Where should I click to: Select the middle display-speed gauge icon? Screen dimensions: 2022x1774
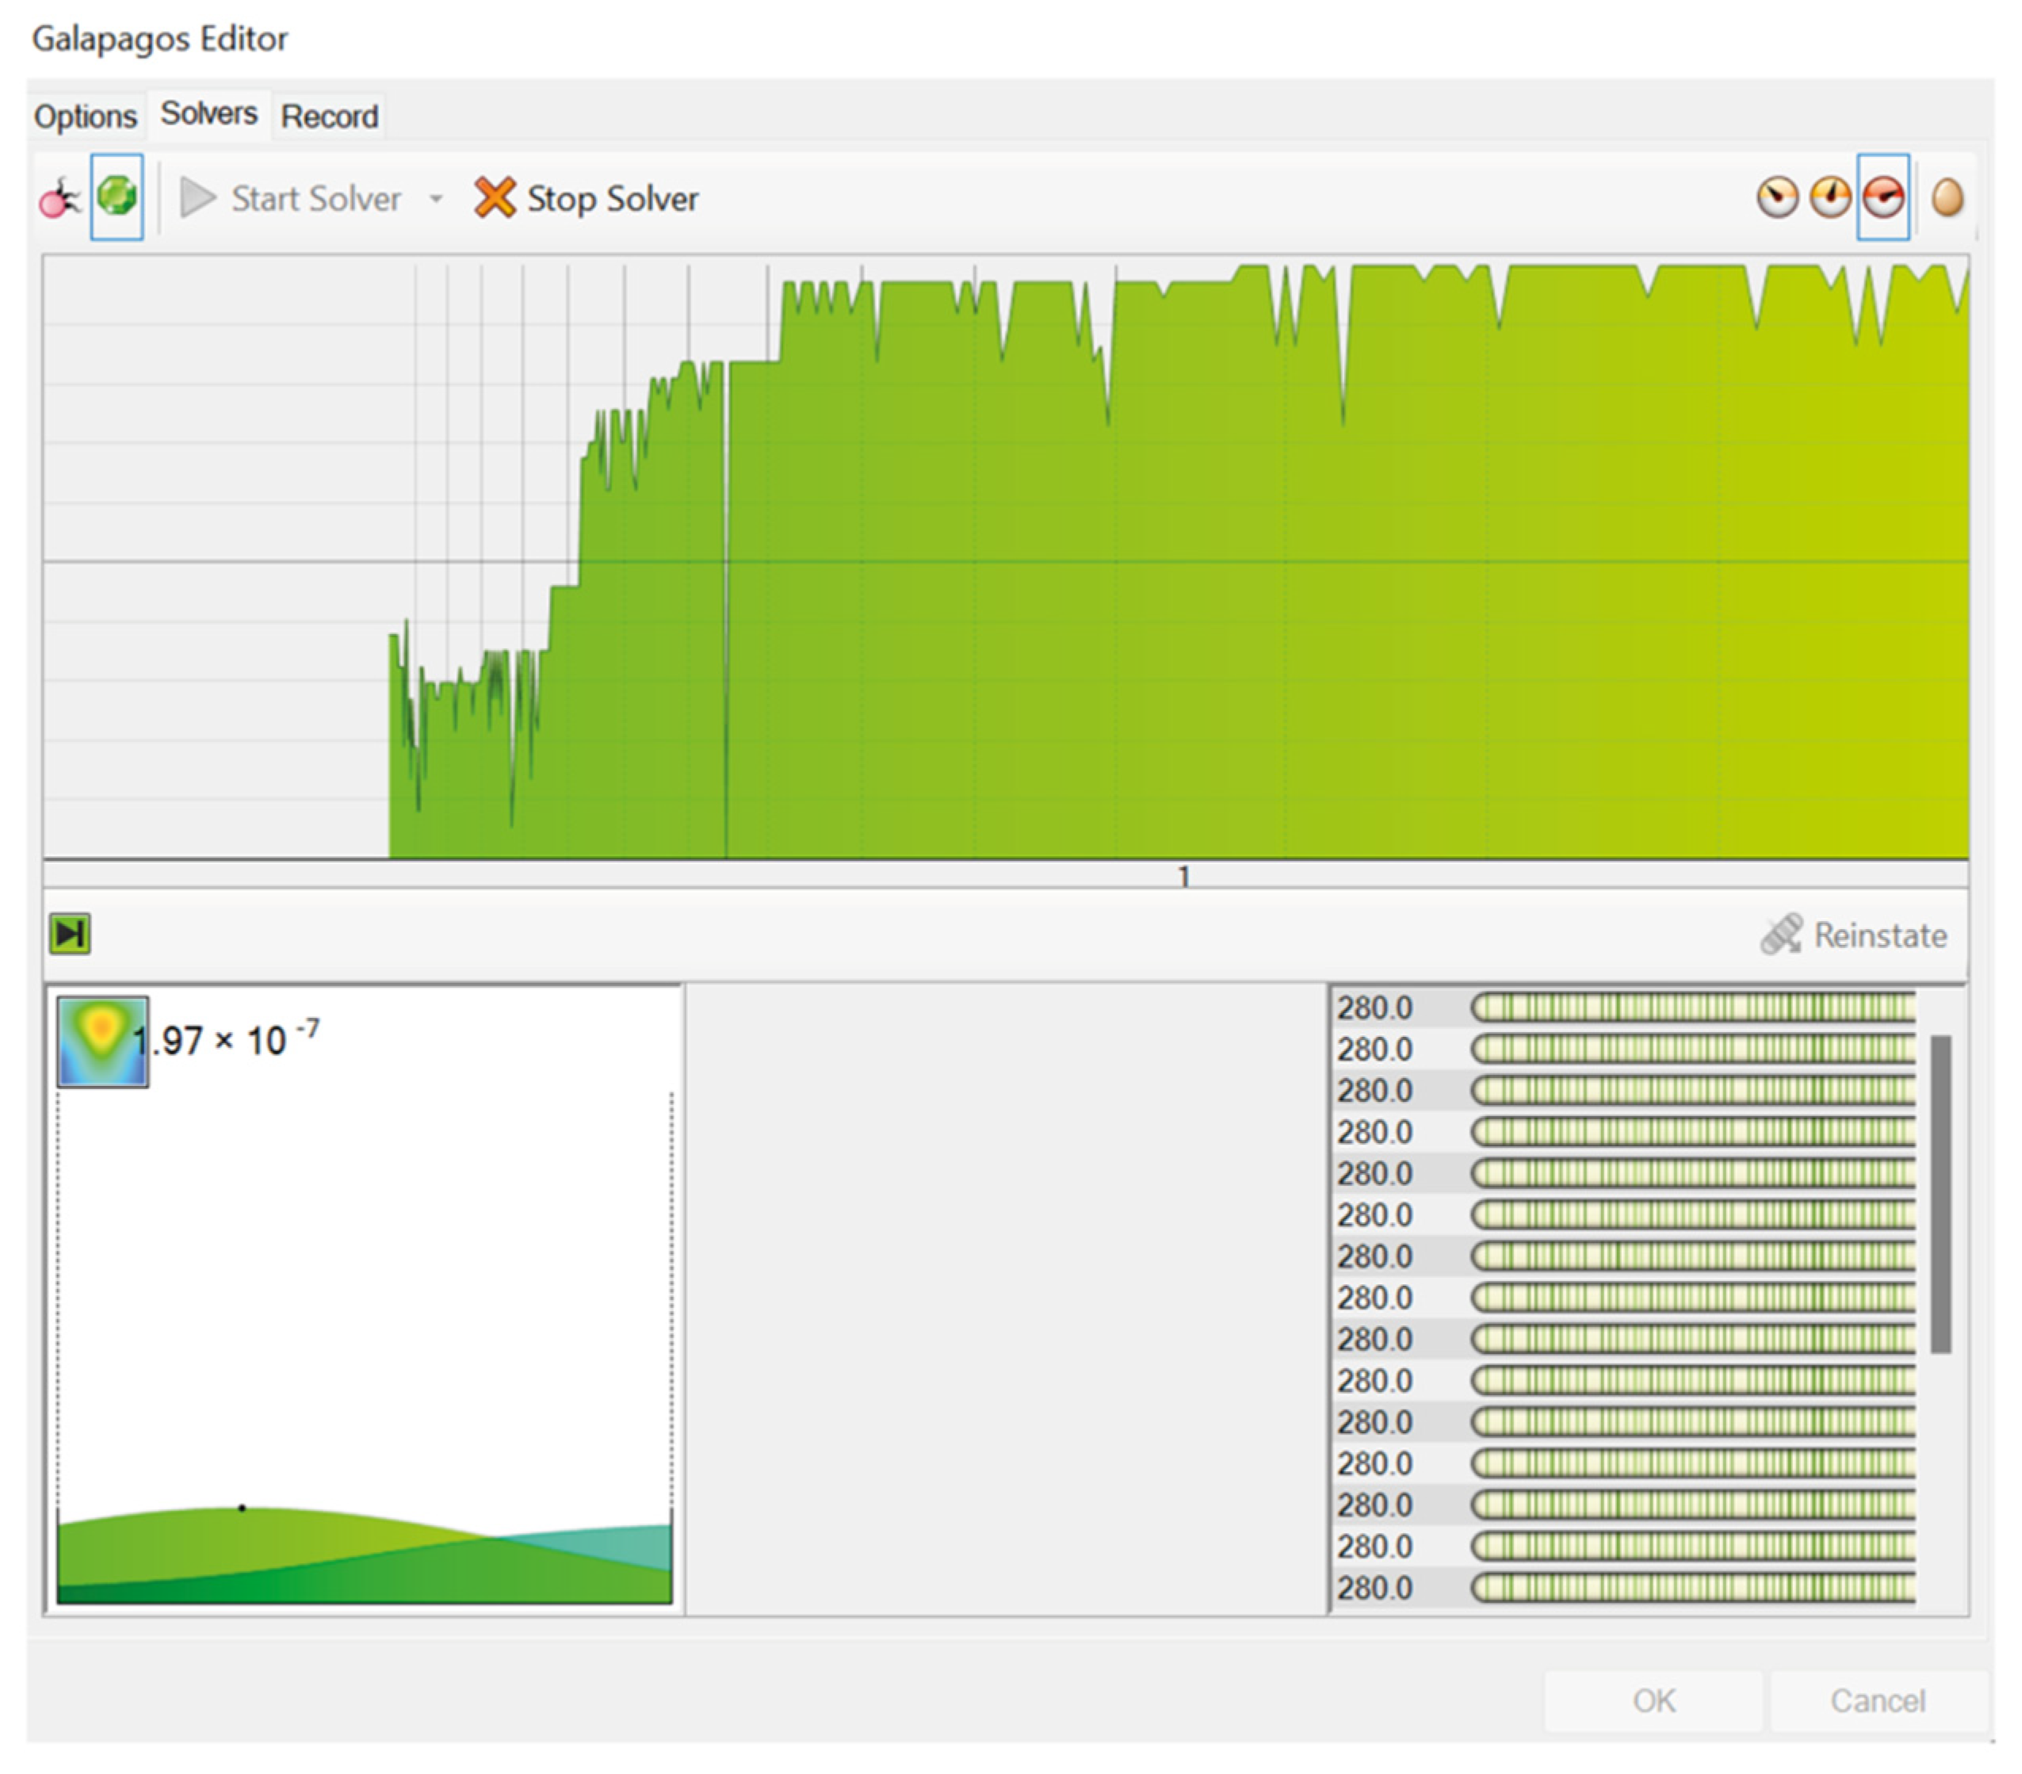tap(1830, 198)
